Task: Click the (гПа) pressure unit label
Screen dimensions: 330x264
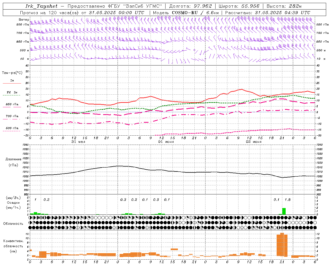Action: (13, 165)
